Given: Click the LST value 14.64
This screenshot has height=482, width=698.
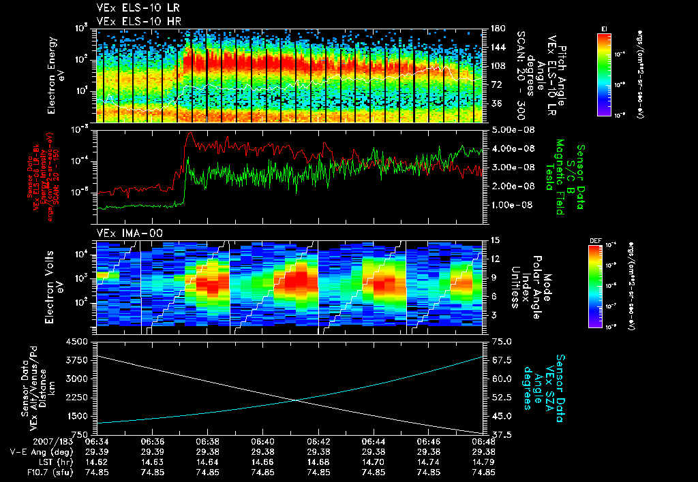Looking at the screenshot, I should pos(207,462).
